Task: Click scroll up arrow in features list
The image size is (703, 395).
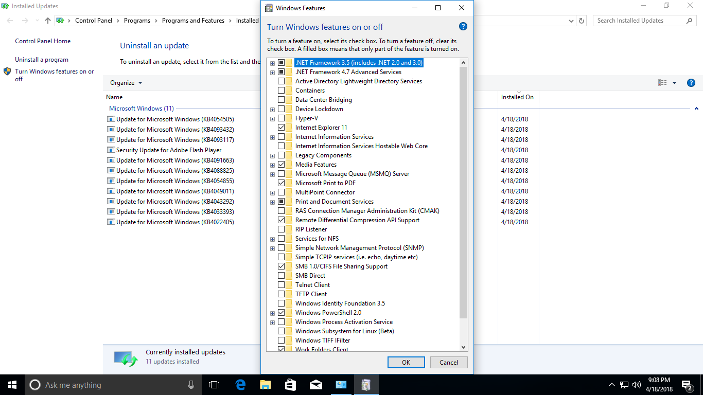Action: [464, 63]
